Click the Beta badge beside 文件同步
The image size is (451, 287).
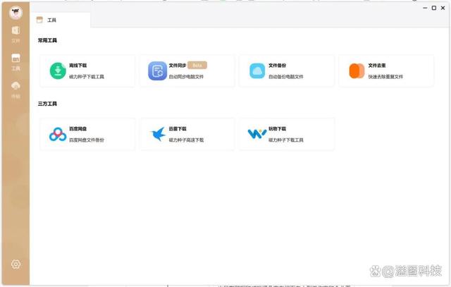click(197, 66)
